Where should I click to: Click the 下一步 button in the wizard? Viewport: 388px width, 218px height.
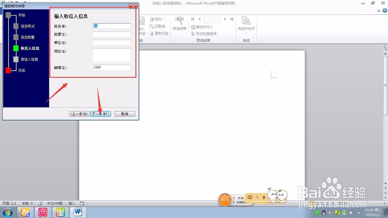(x=100, y=114)
